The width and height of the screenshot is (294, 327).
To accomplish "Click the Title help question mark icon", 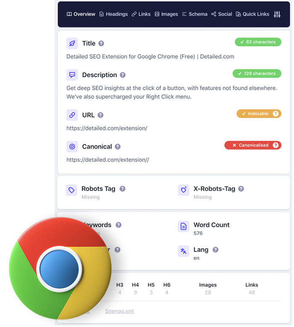I will [101, 43].
